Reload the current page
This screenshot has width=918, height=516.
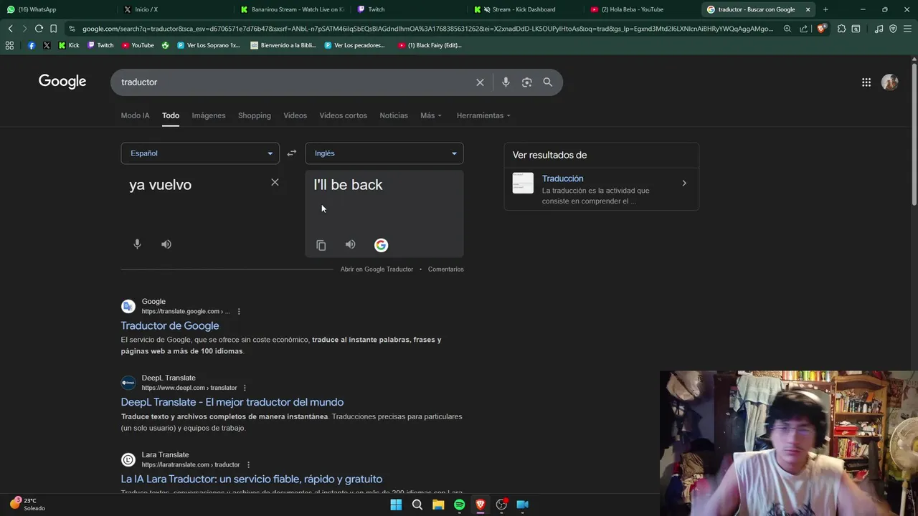point(39,29)
